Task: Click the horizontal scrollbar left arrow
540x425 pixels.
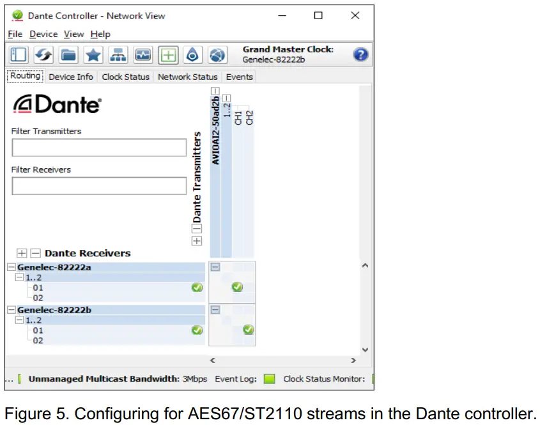Action: (x=213, y=360)
